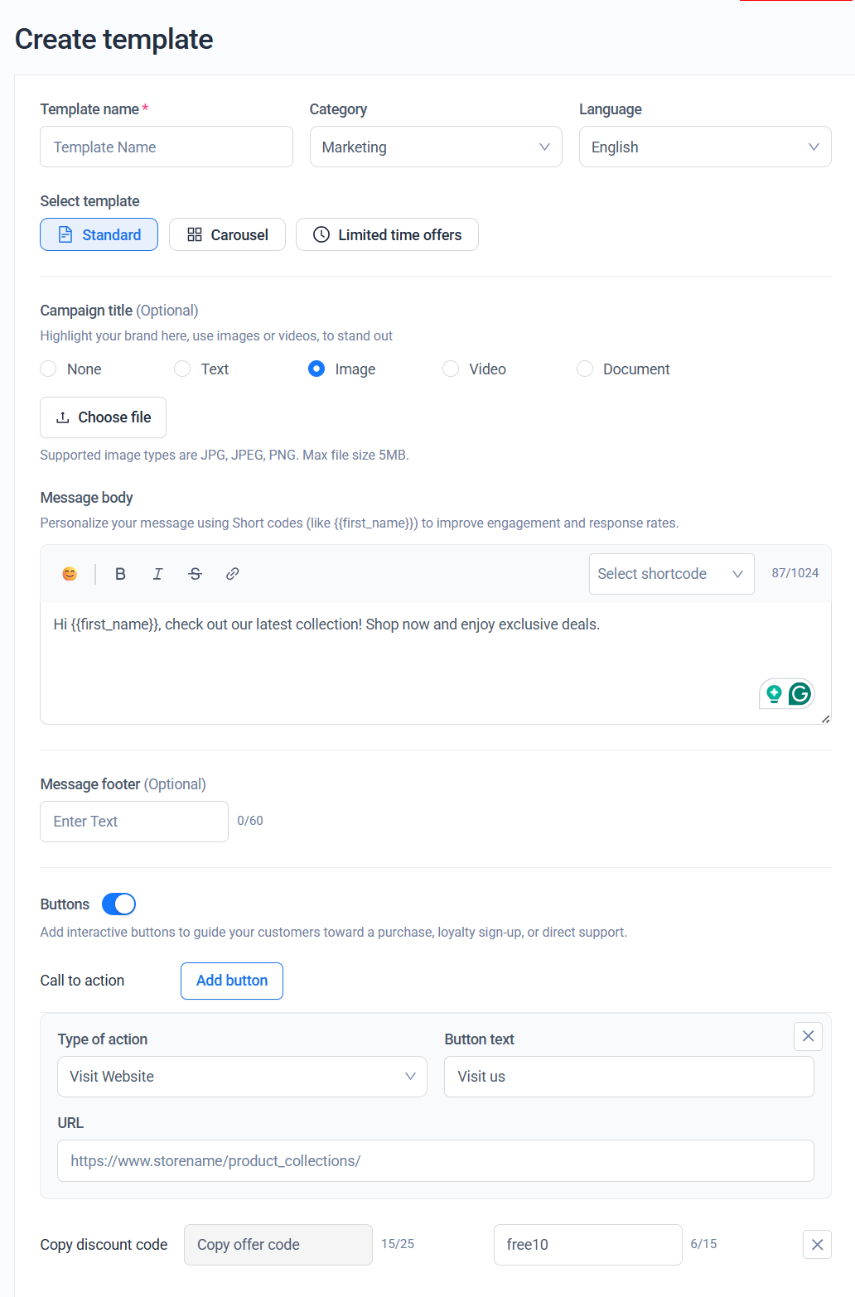Remove the Visit Website action button
Viewport: 855px width, 1297px height.
[808, 1036]
